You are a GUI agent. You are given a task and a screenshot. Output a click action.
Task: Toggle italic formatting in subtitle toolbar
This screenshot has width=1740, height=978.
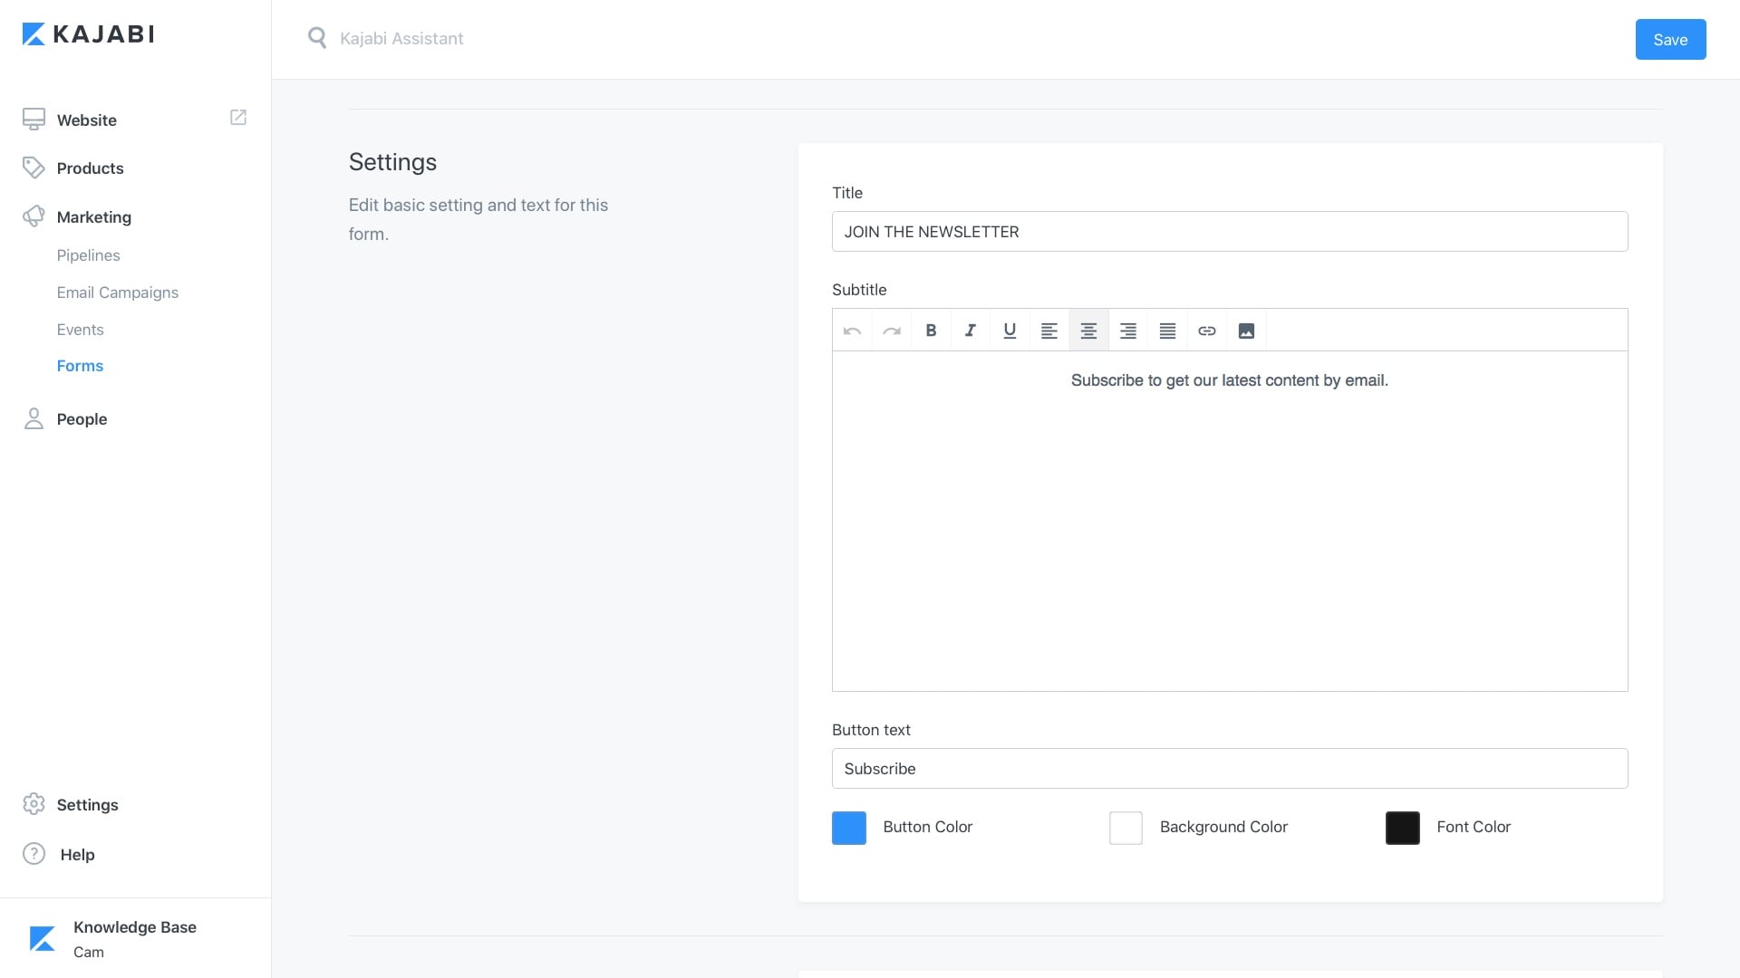(x=970, y=331)
